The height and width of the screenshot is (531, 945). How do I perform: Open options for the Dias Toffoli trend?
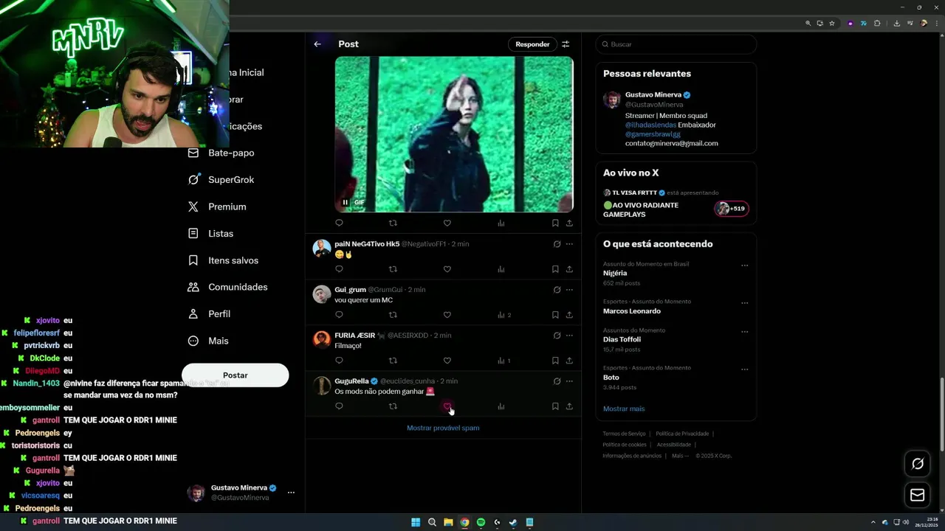744,332
